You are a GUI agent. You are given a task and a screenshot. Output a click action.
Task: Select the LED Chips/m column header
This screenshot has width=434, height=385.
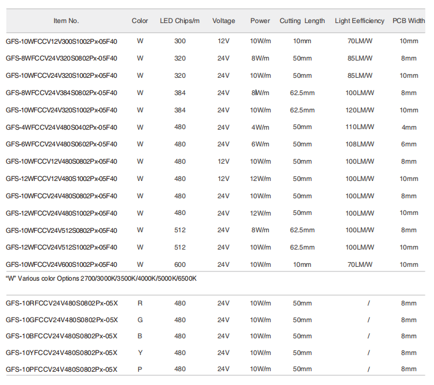point(180,21)
